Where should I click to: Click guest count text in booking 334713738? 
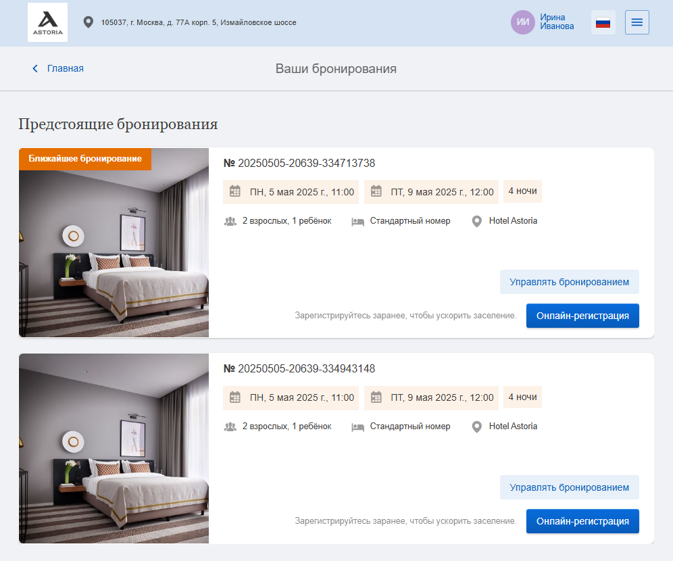(x=286, y=220)
